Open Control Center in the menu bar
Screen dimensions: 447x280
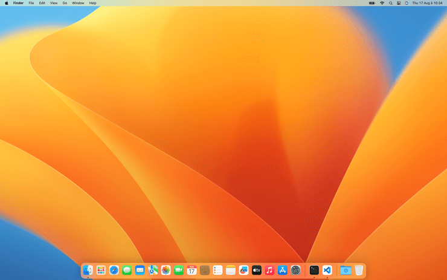click(x=399, y=3)
